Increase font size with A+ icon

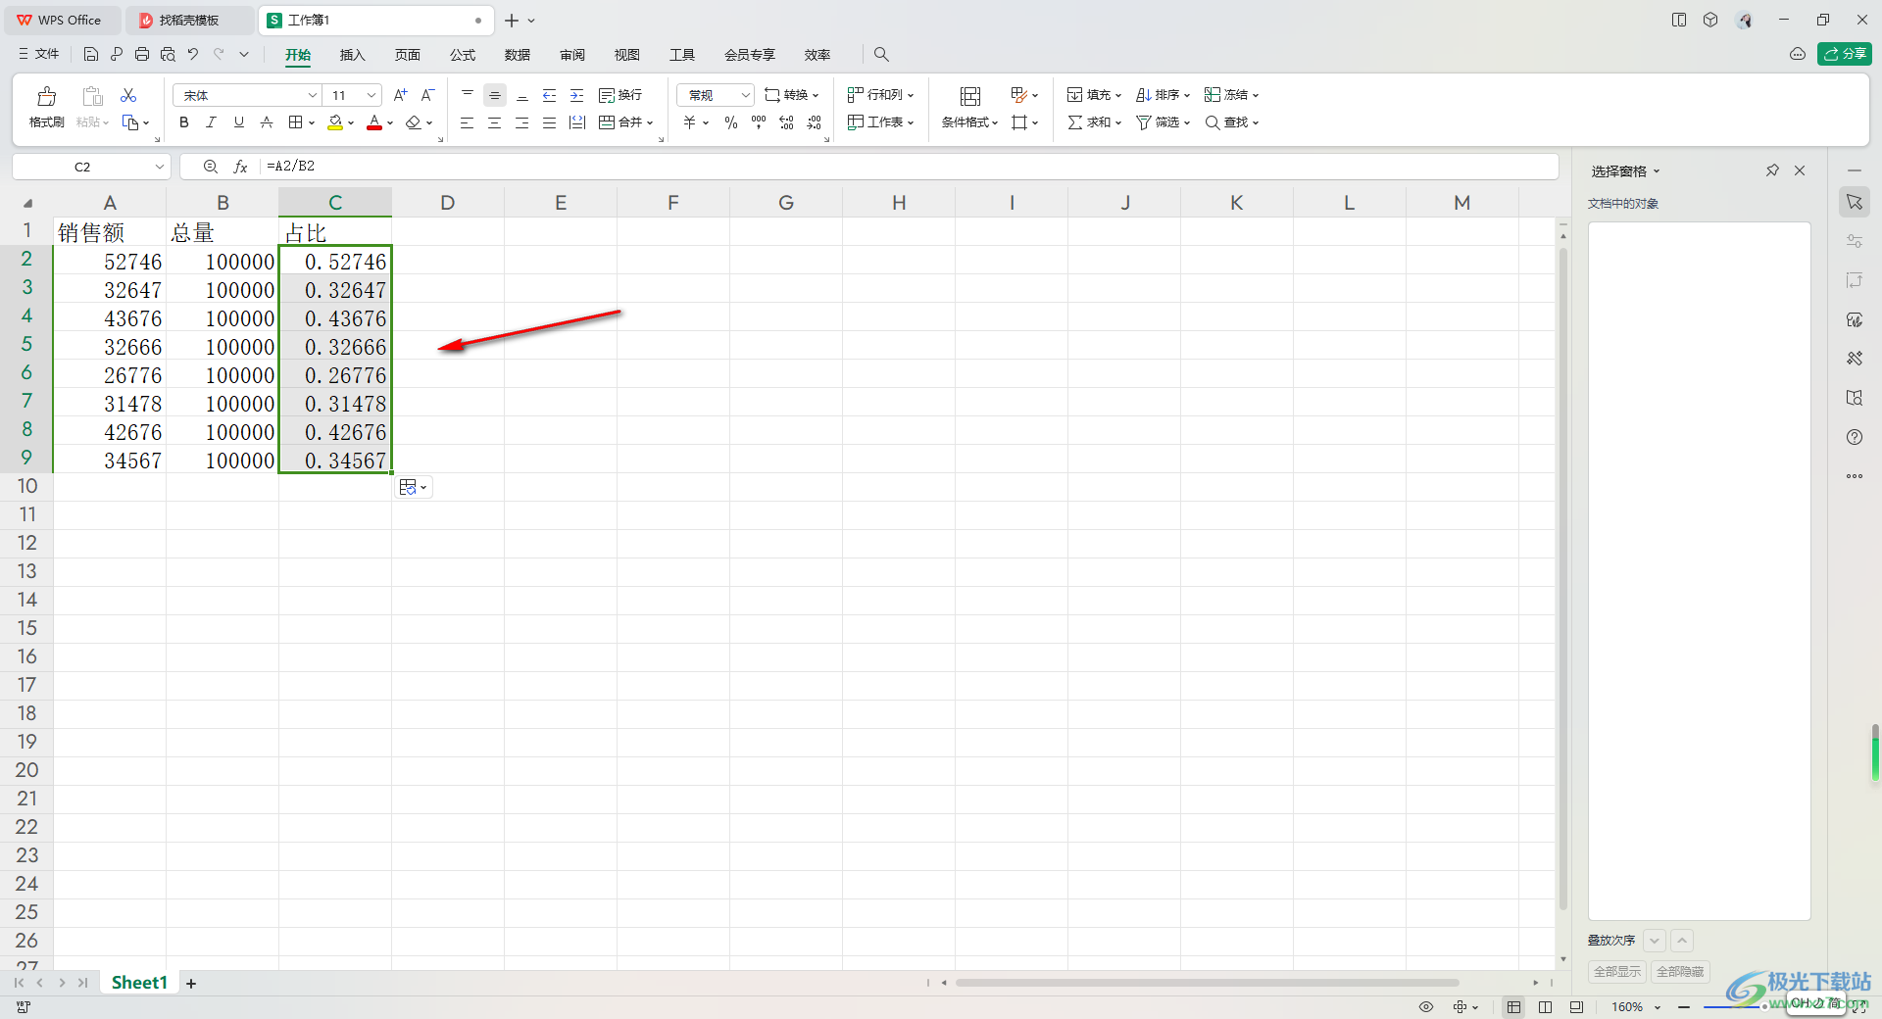coord(400,95)
